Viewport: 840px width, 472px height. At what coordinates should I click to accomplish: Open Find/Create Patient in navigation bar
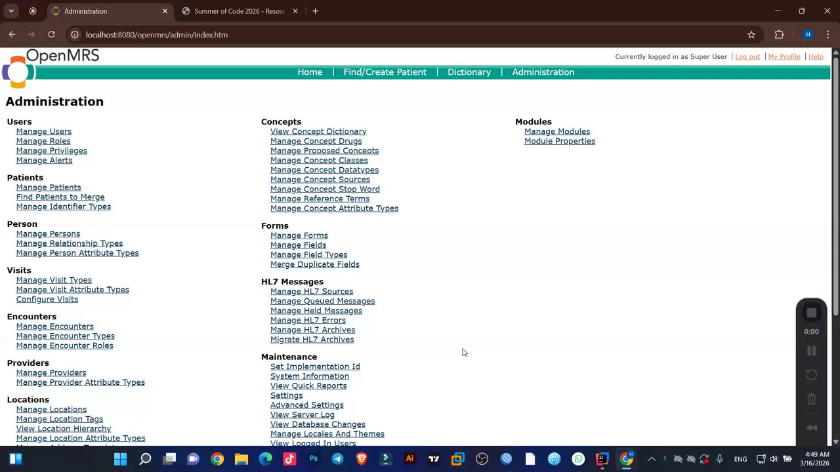385,72
